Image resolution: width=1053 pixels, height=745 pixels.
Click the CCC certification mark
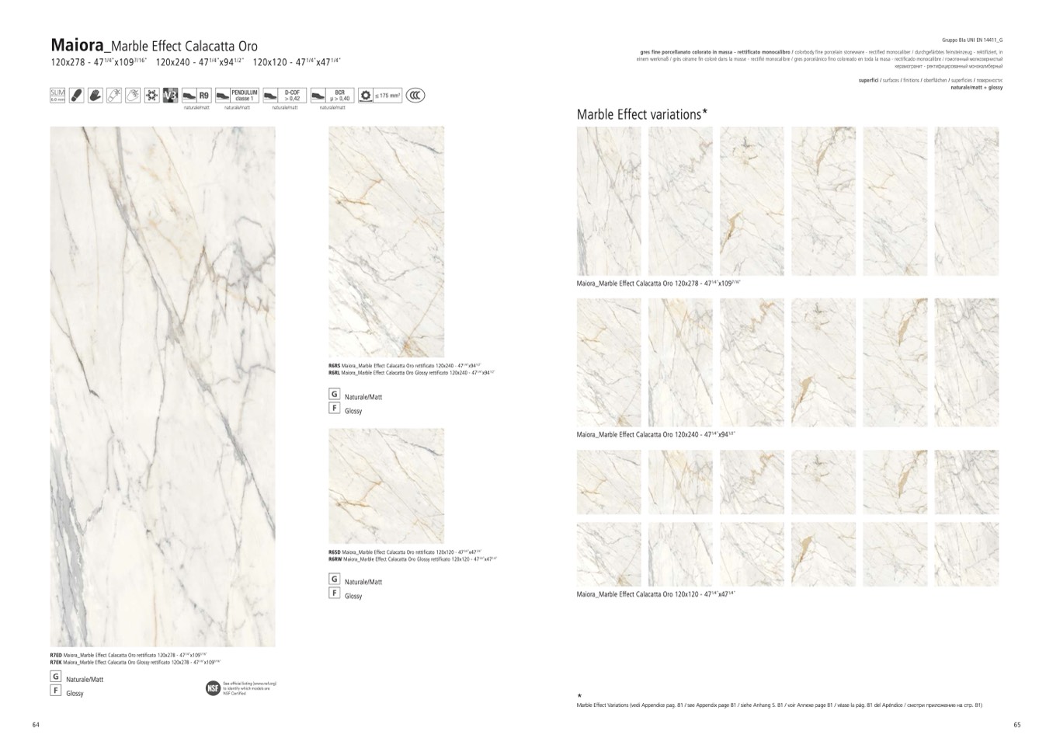(x=415, y=96)
